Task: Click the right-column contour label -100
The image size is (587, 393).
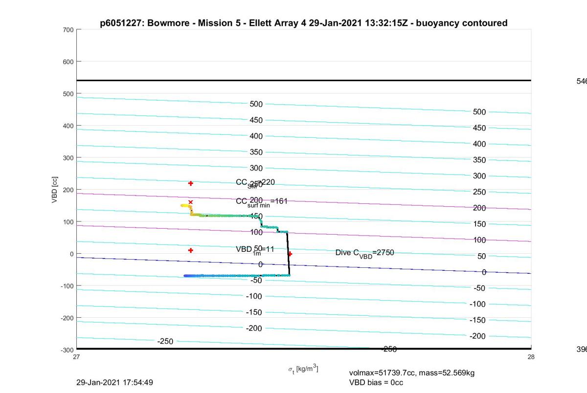Action: (477, 304)
